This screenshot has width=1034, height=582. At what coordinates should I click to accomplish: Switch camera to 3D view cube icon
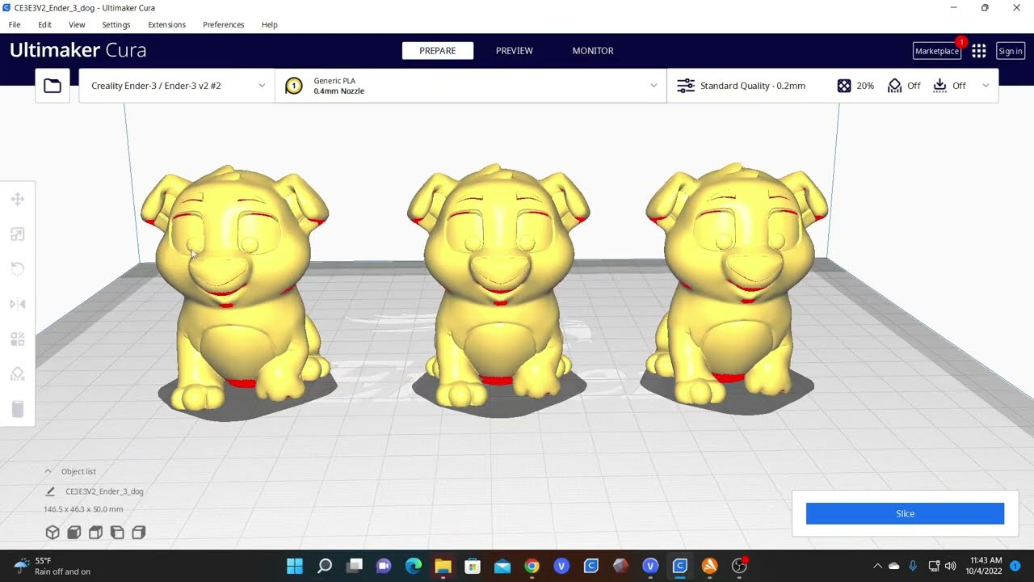click(53, 532)
